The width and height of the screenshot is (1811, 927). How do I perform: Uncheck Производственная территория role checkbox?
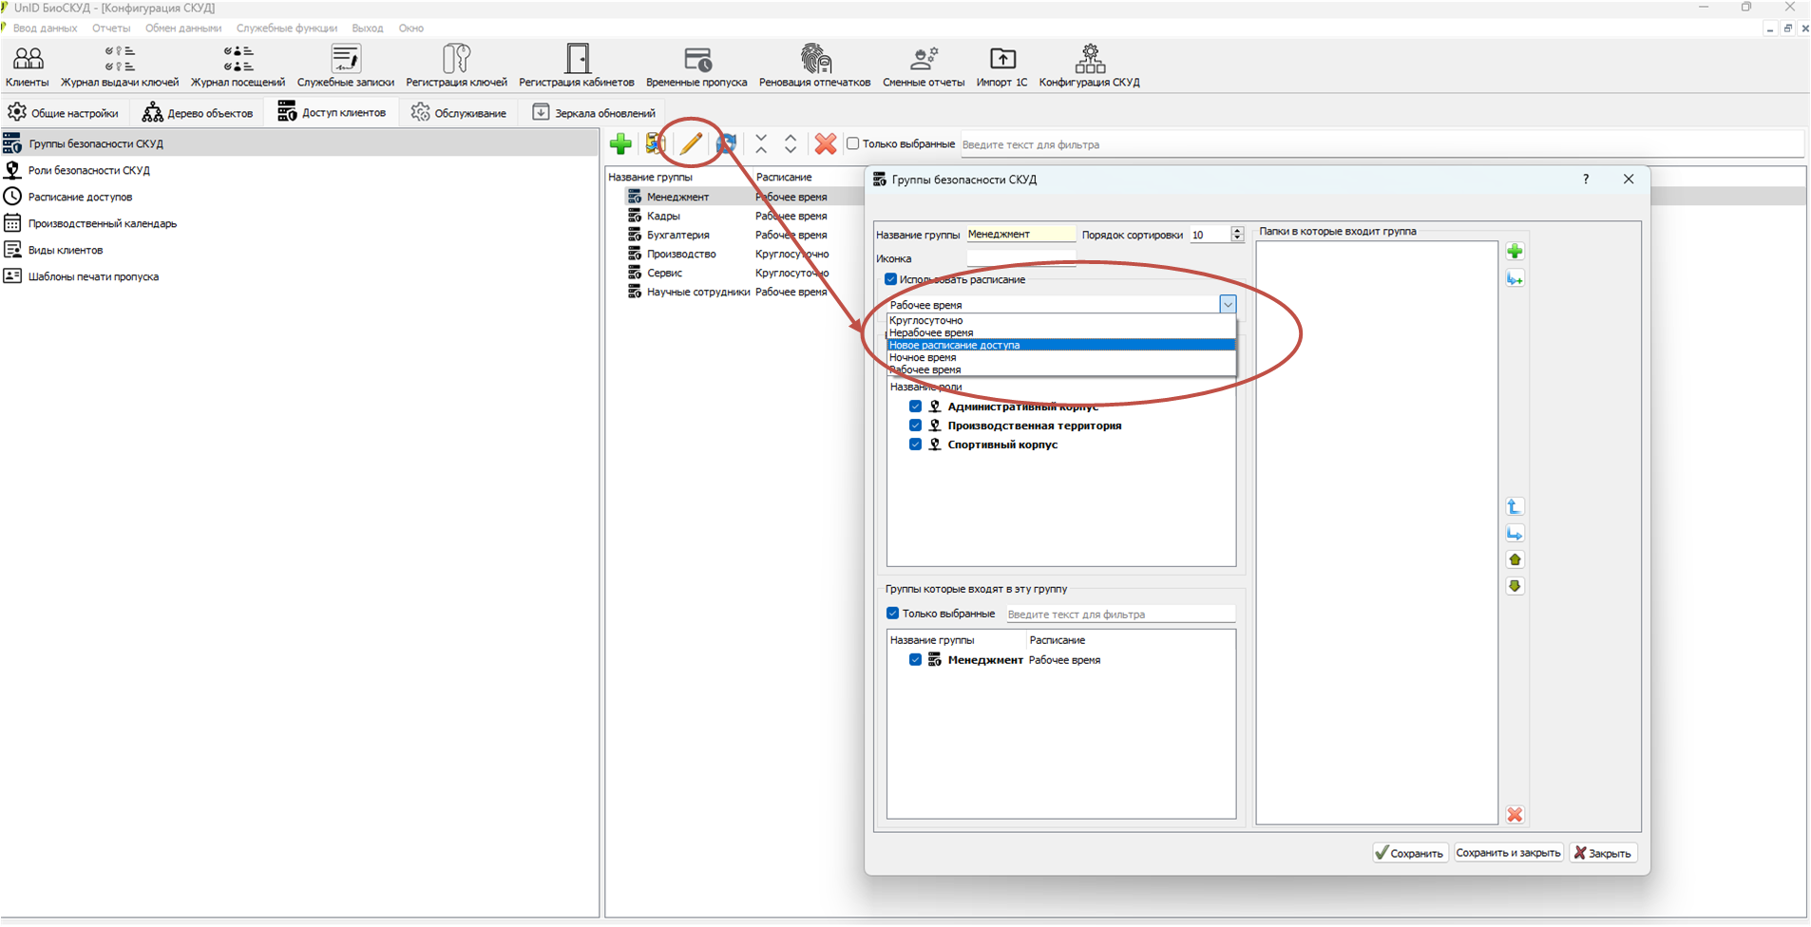coord(915,426)
